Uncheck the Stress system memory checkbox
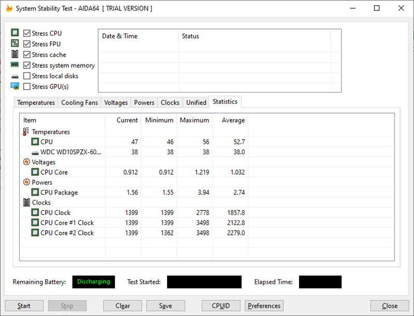 click(27, 65)
